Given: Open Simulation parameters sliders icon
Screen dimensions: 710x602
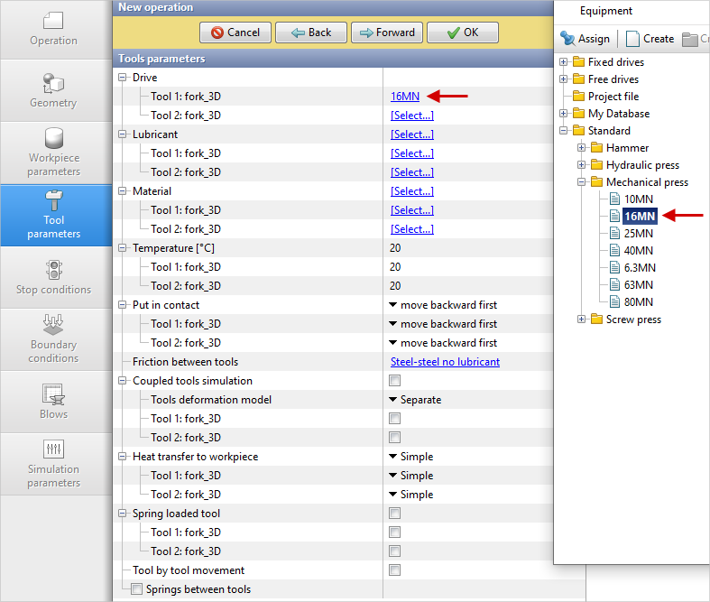Looking at the screenshot, I should (53, 449).
